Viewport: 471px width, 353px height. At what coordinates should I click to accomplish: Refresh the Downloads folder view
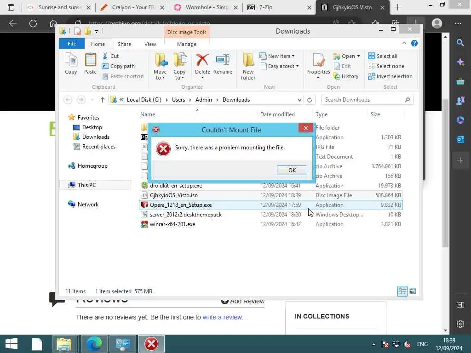tap(310, 100)
